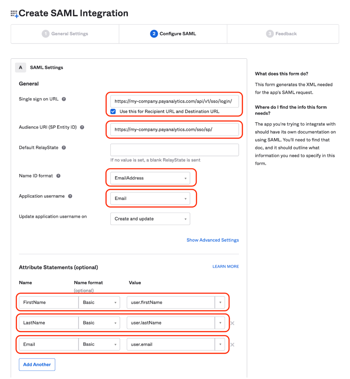Viewport: 350px width, 379px height.
Task: Expand Update application username on dropdown
Action: click(x=150, y=219)
